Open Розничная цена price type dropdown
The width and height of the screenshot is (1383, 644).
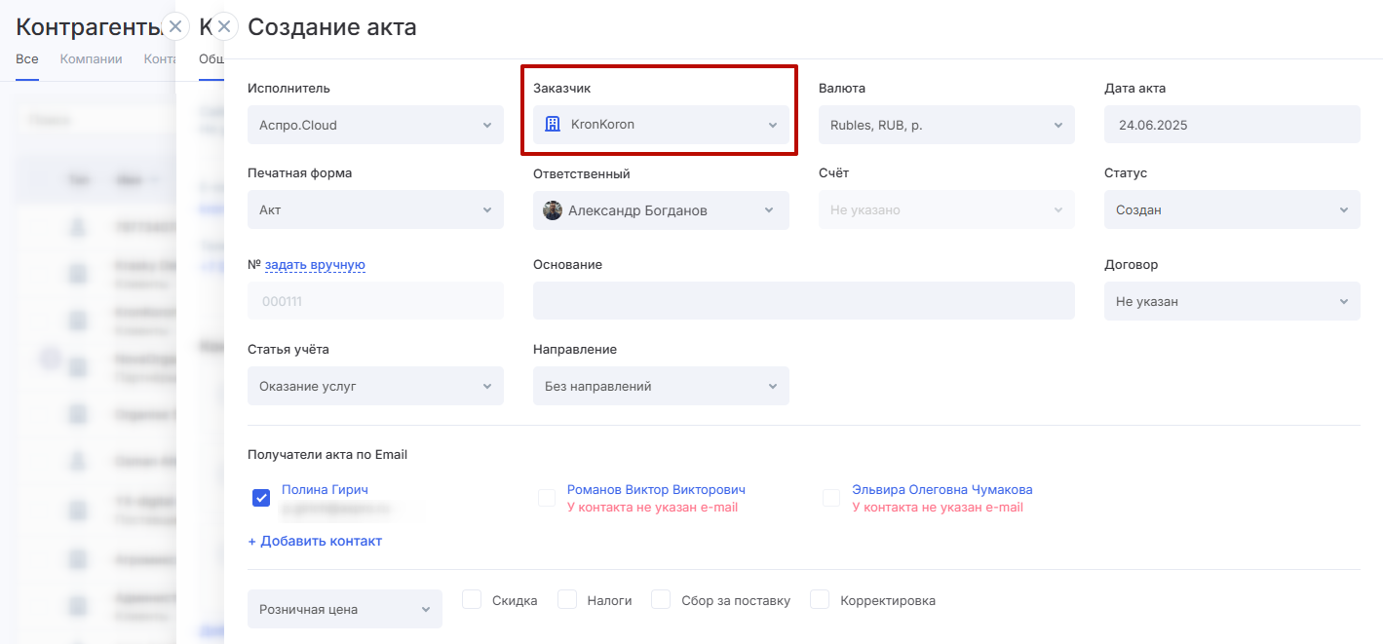[x=344, y=609]
